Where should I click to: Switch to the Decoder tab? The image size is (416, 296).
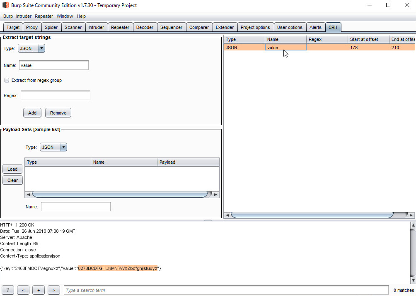click(x=145, y=27)
